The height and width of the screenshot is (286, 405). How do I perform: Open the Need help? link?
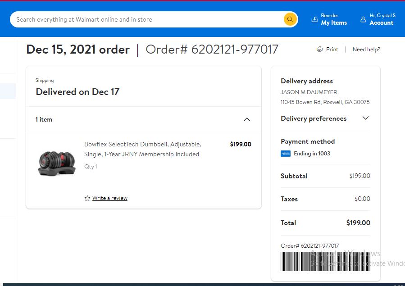coord(366,49)
